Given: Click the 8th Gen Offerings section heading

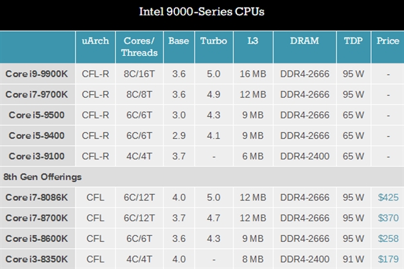Looking at the screenshot, I should (x=42, y=177).
